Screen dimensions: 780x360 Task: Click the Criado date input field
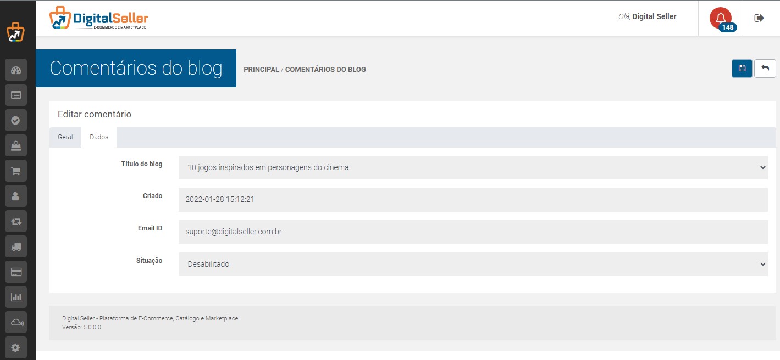473,200
